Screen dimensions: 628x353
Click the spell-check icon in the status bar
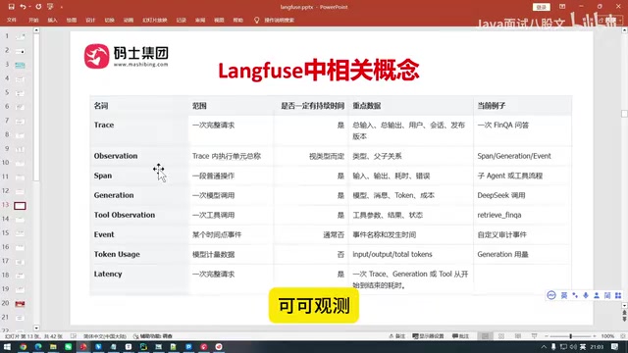click(x=74, y=336)
